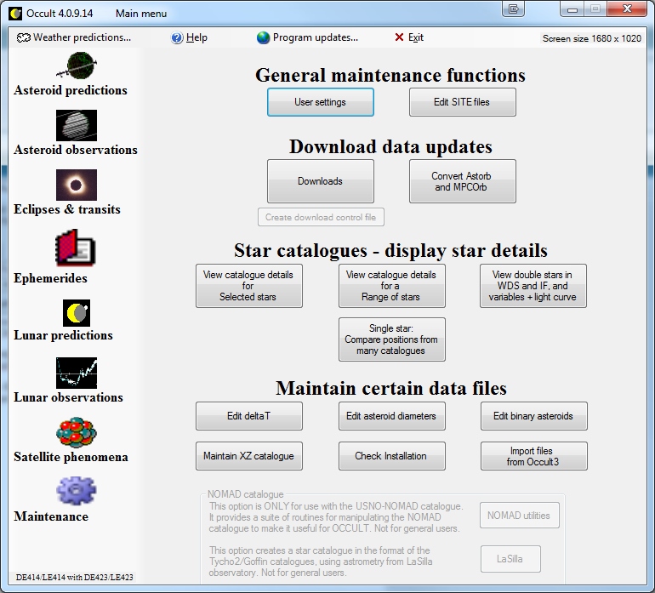
Task: Click Create download control file button
Action: tap(321, 217)
